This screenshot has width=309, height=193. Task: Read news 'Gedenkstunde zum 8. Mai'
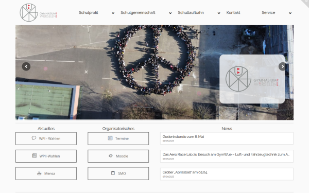click(183, 137)
